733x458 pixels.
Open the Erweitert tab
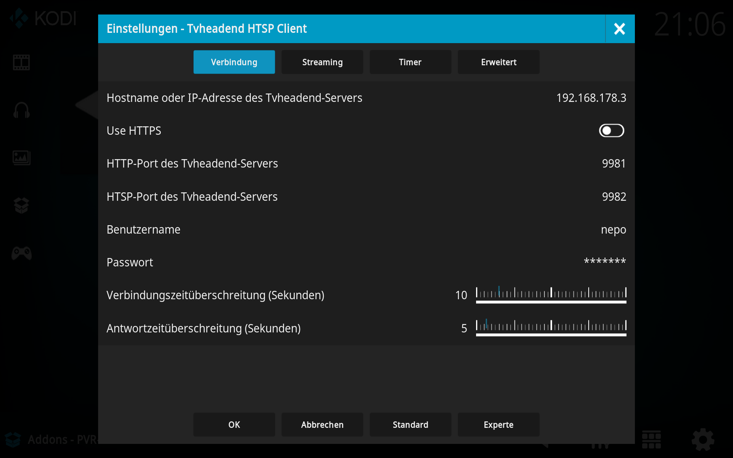click(x=499, y=62)
